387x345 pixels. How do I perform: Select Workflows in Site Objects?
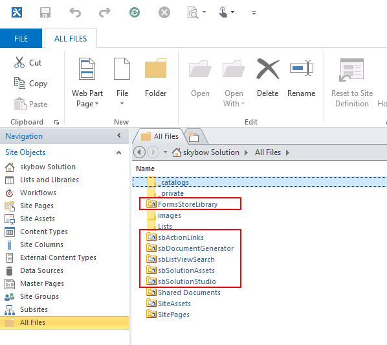[38, 193]
